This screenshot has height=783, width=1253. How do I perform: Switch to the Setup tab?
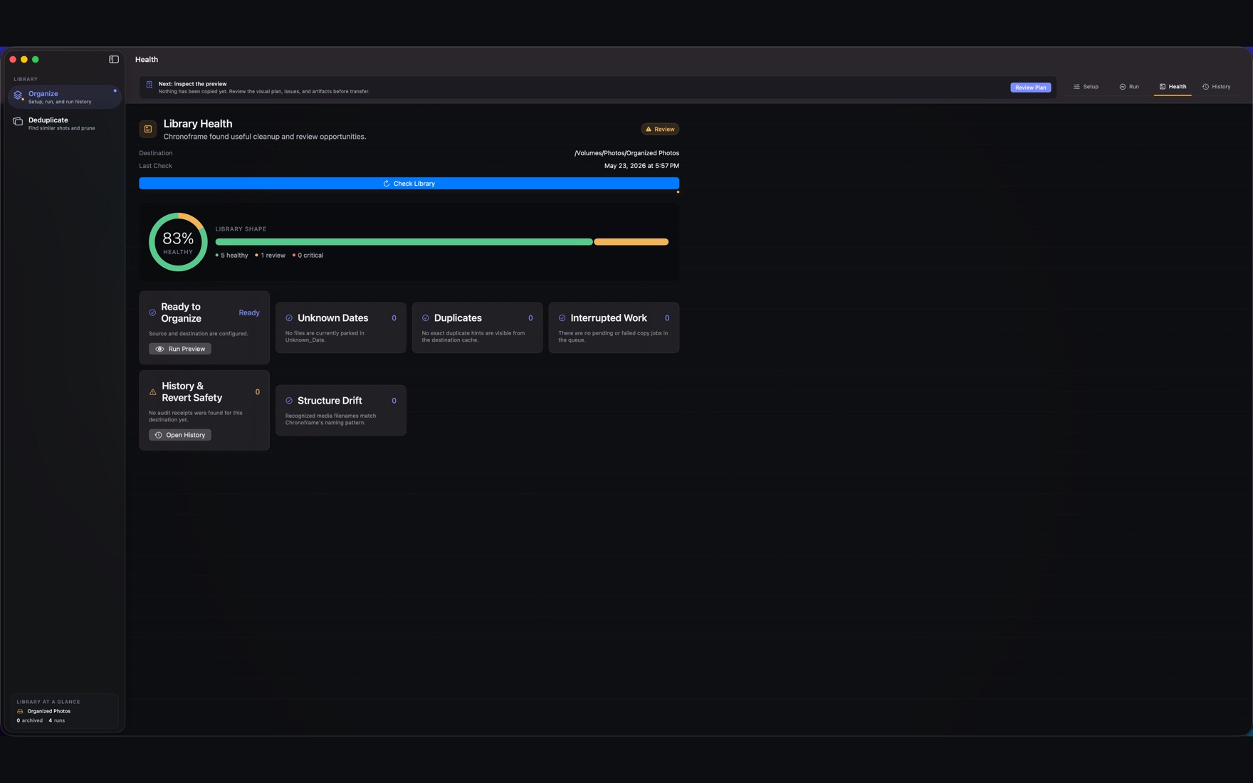click(1086, 87)
